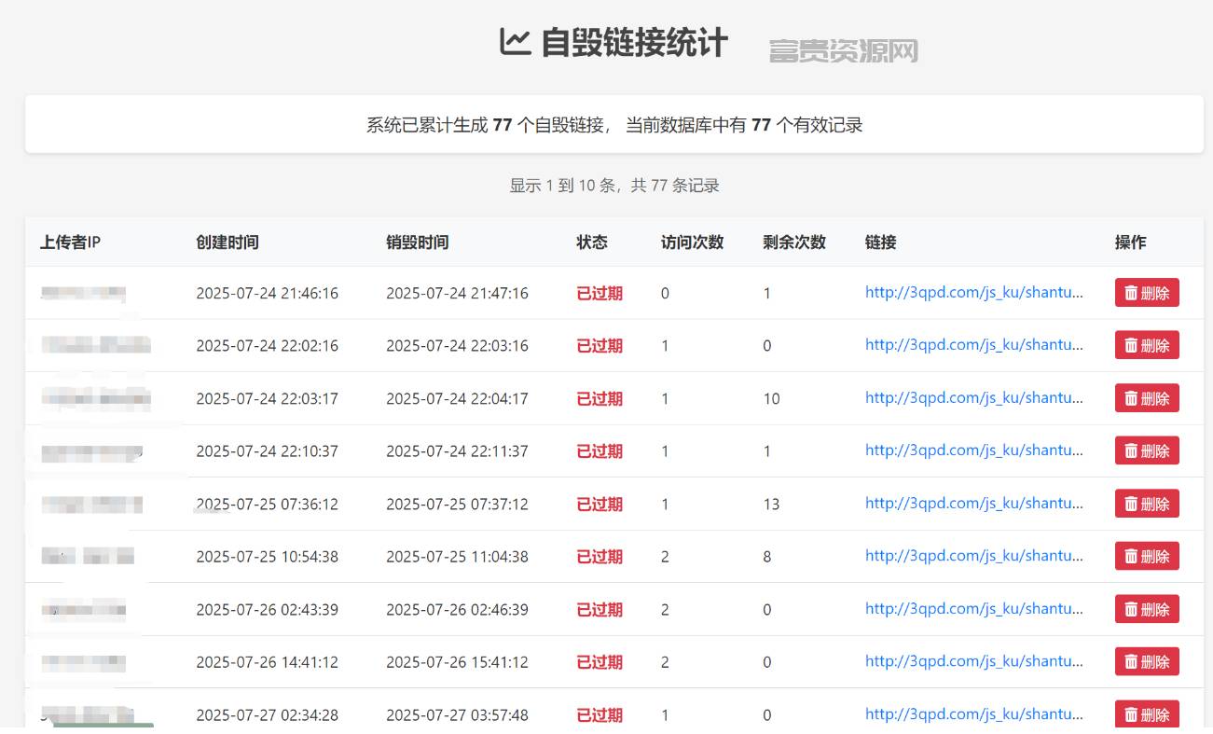Open the link in the 02:34:28 row
This screenshot has width=1213, height=734.
[974, 713]
